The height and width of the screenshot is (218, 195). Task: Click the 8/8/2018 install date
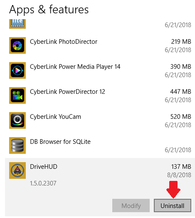point(179,175)
